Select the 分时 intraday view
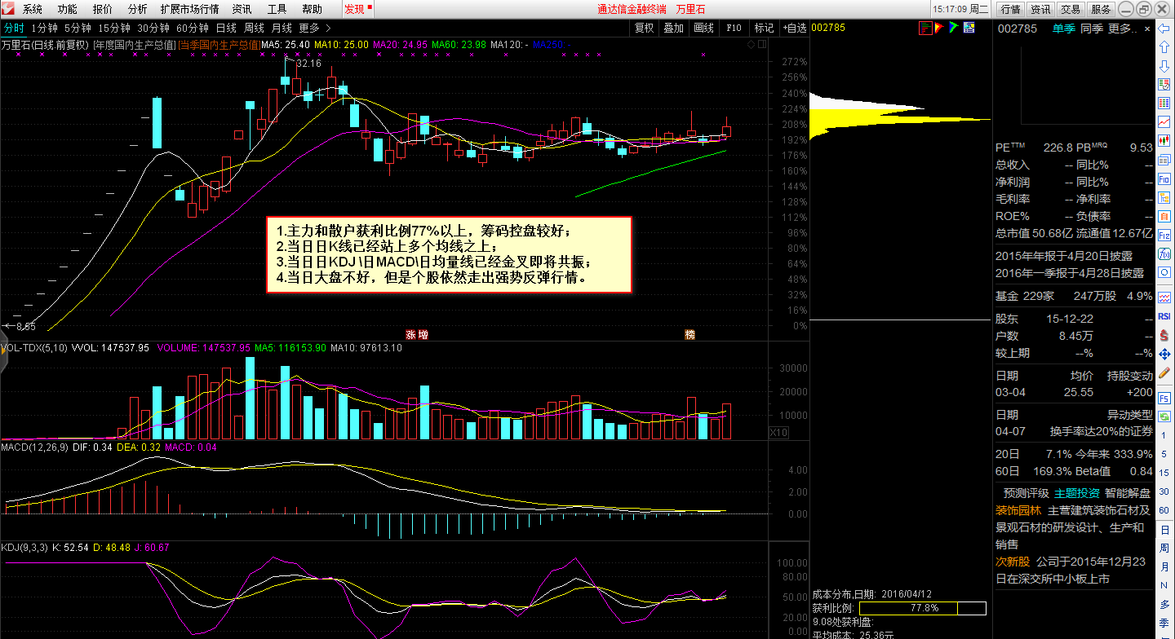The height and width of the screenshot is (639, 1175). pyautogui.click(x=14, y=28)
